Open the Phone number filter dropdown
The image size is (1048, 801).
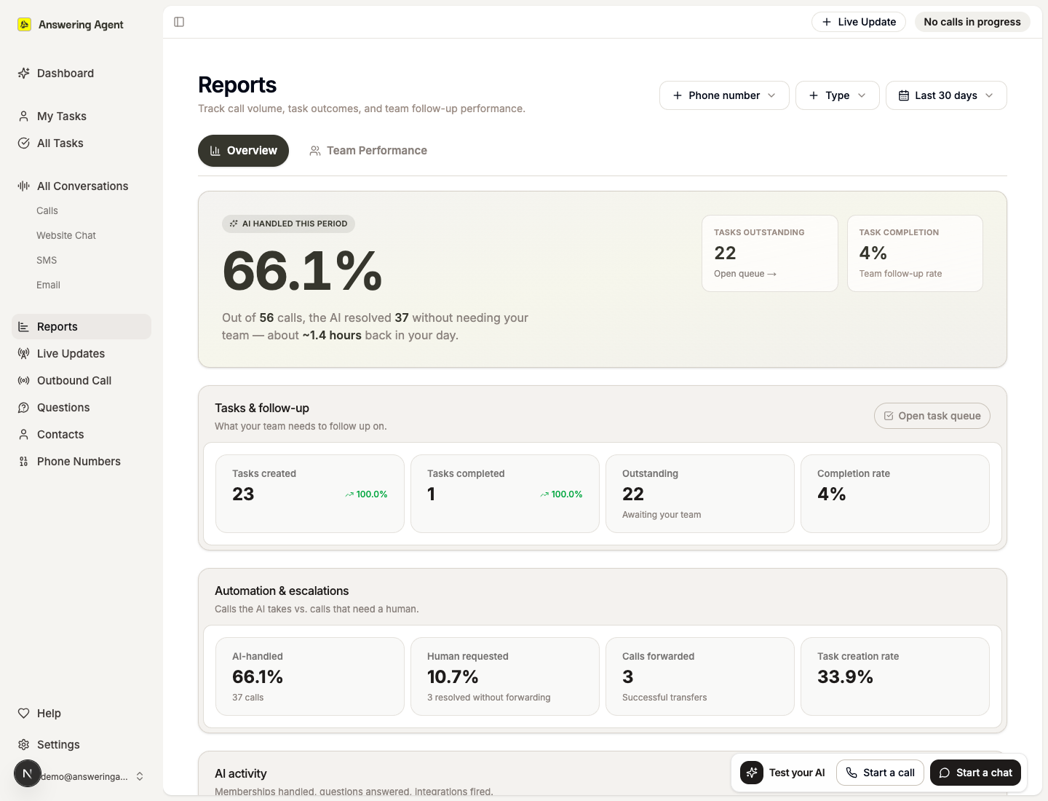[724, 95]
